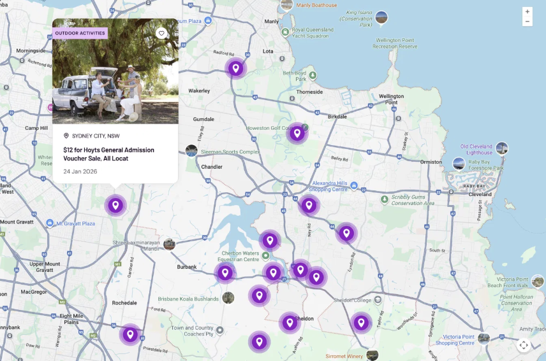Select the purple pin east of Burbank
546x361 pixels.
(x=225, y=273)
